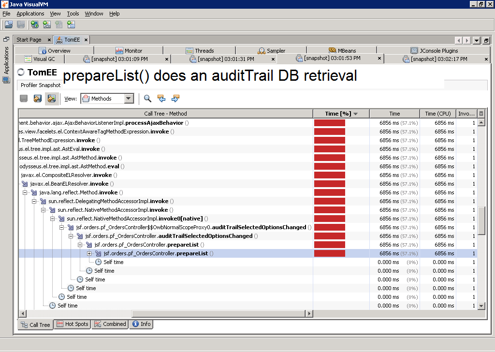This screenshot has height=352, width=495.
Task: Select javax.el.BeanELResolver.invoke row
Action: 248,184
